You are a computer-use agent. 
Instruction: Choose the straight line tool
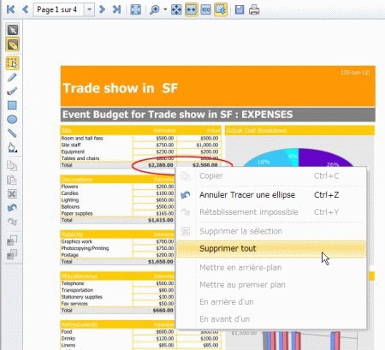[x=12, y=133]
